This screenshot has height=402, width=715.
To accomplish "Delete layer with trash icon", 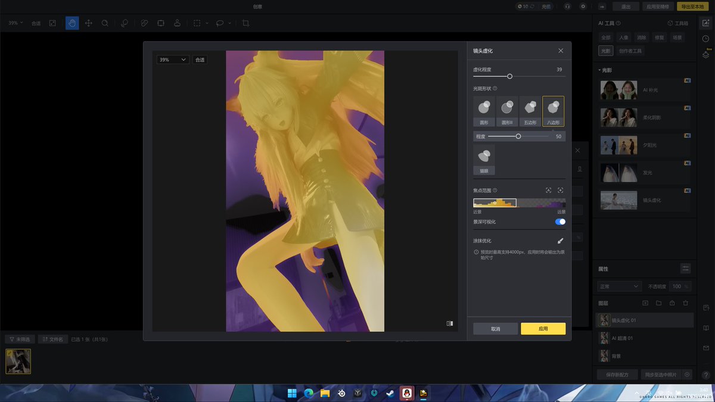I will click(685, 303).
